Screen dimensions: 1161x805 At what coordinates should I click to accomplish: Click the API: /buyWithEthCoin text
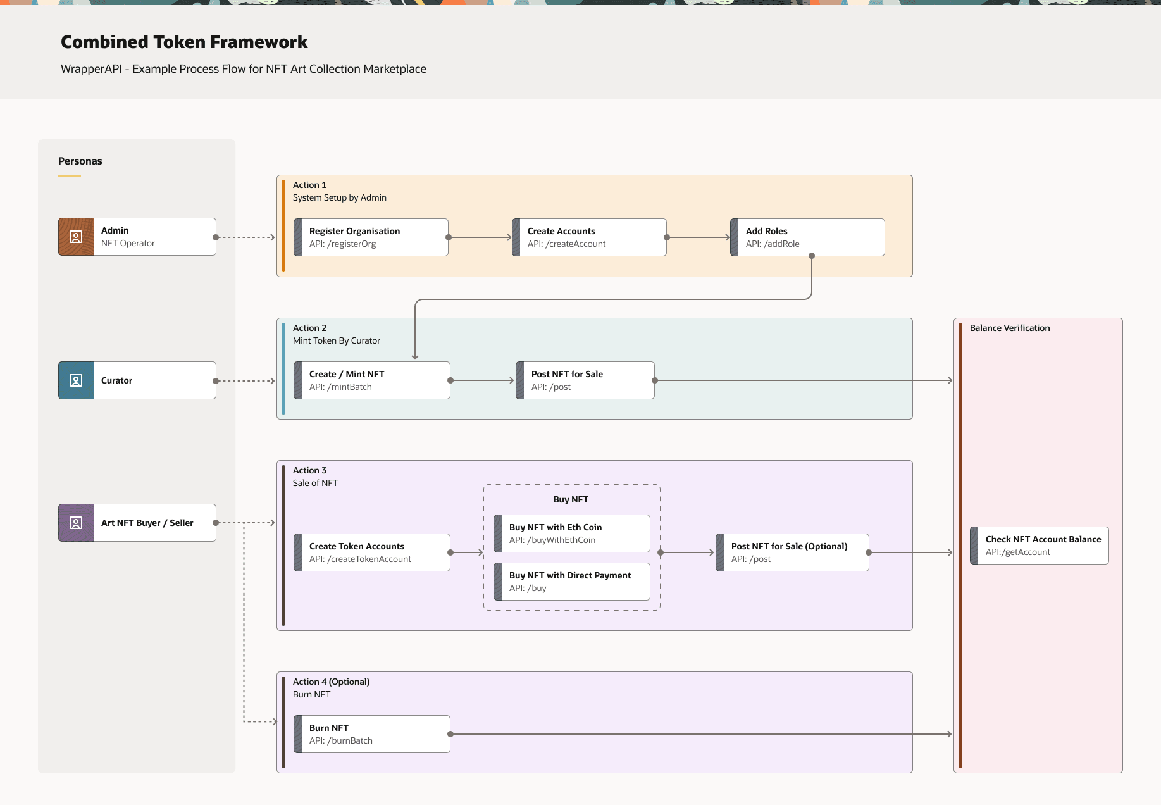(x=552, y=540)
